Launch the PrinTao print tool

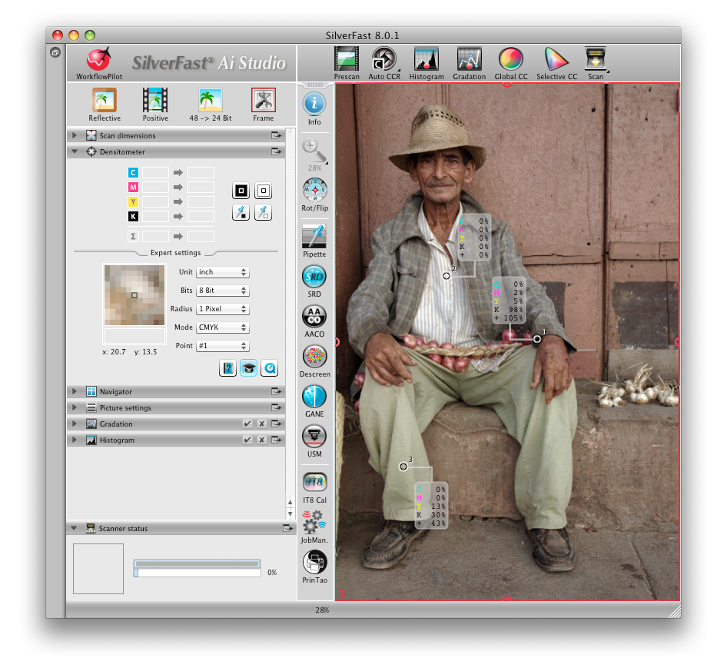pos(314,563)
